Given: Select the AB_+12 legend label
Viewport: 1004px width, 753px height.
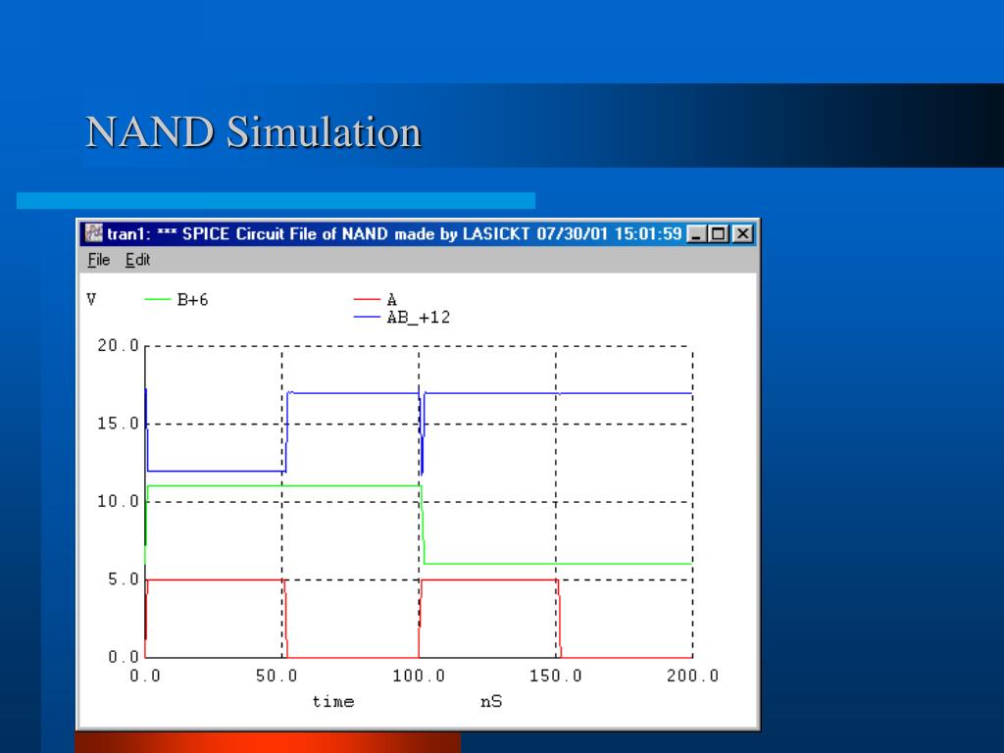Looking at the screenshot, I should (418, 317).
